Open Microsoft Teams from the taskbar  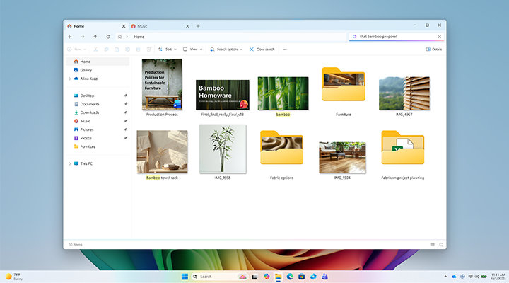[x=324, y=277]
